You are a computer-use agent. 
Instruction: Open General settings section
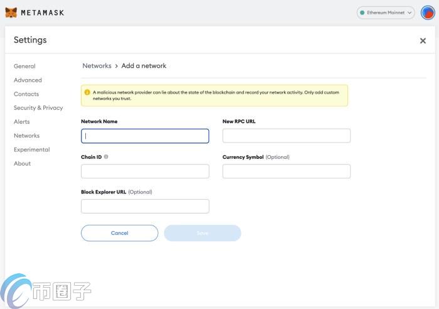(24, 66)
